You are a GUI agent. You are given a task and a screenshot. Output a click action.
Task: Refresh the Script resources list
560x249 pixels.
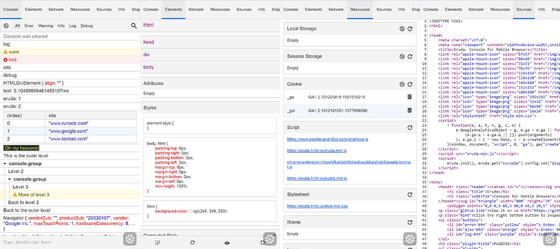(410, 127)
